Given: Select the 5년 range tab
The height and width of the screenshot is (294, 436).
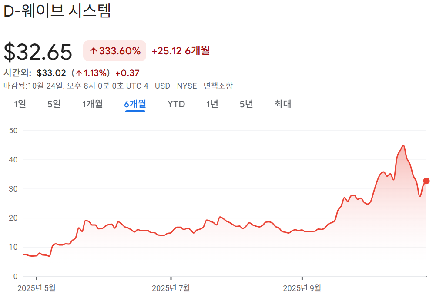Looking at the screenshot, I should (246, 104).
